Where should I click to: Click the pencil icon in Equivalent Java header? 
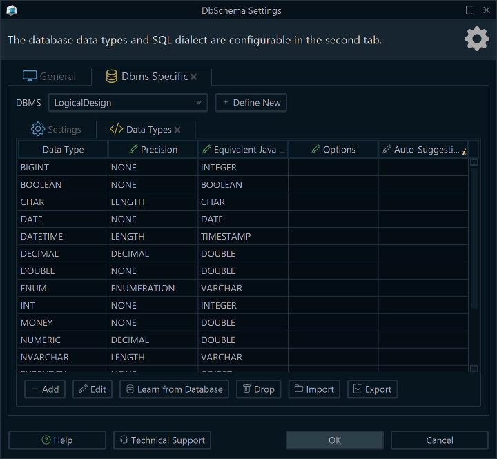pos(206,149)
